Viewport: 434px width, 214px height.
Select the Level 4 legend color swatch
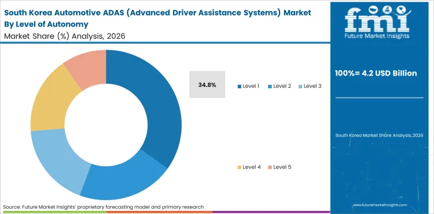[x=240, y=167]
